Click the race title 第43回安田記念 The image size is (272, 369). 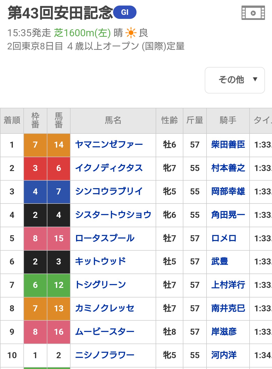tap(60, 13)
